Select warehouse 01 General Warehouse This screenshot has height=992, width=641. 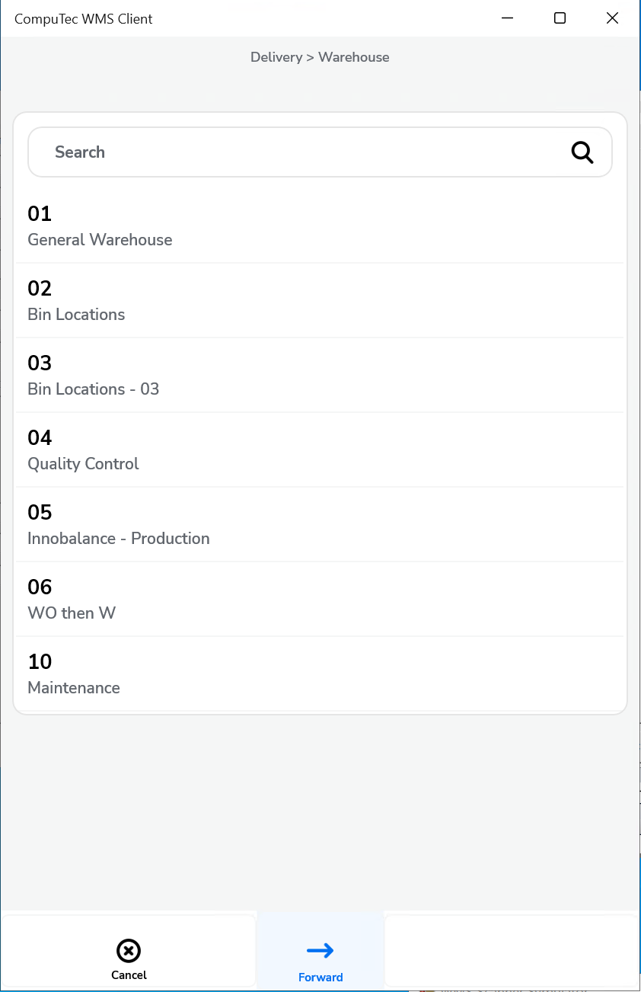tap(320, 226)
